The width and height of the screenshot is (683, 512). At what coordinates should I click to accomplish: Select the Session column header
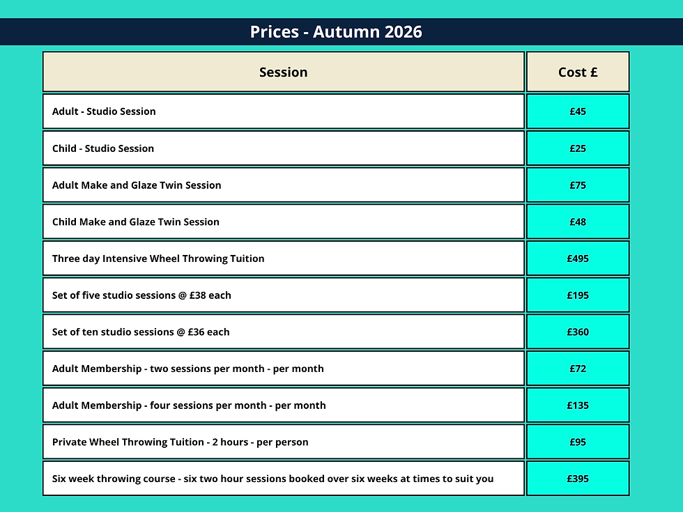[284, 72]
